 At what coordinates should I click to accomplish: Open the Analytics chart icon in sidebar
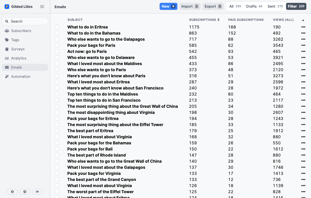pyautogui.click(x=7, y=58)
